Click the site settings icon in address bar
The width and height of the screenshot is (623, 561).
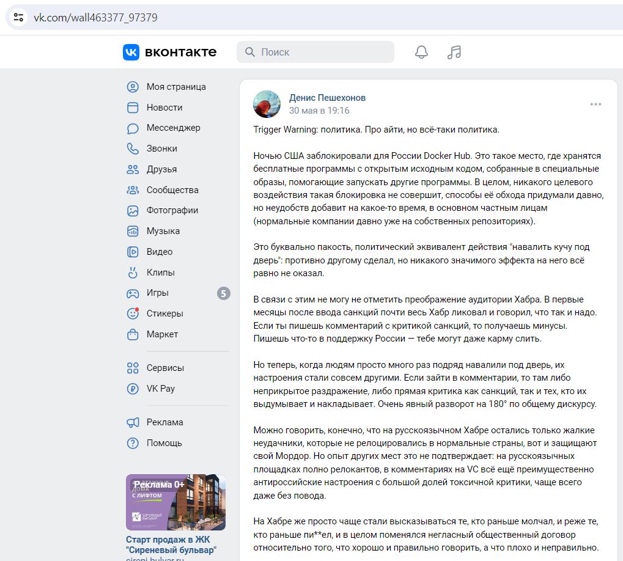click(18, 18)
